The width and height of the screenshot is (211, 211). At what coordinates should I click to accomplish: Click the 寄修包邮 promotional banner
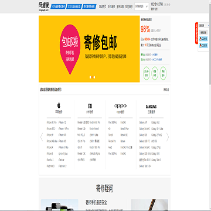[89, 49]
